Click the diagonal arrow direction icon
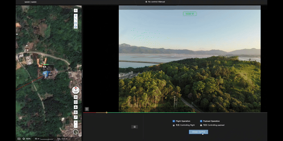The width and height of the screenshot is (283, 141). (x=76, y=117)
